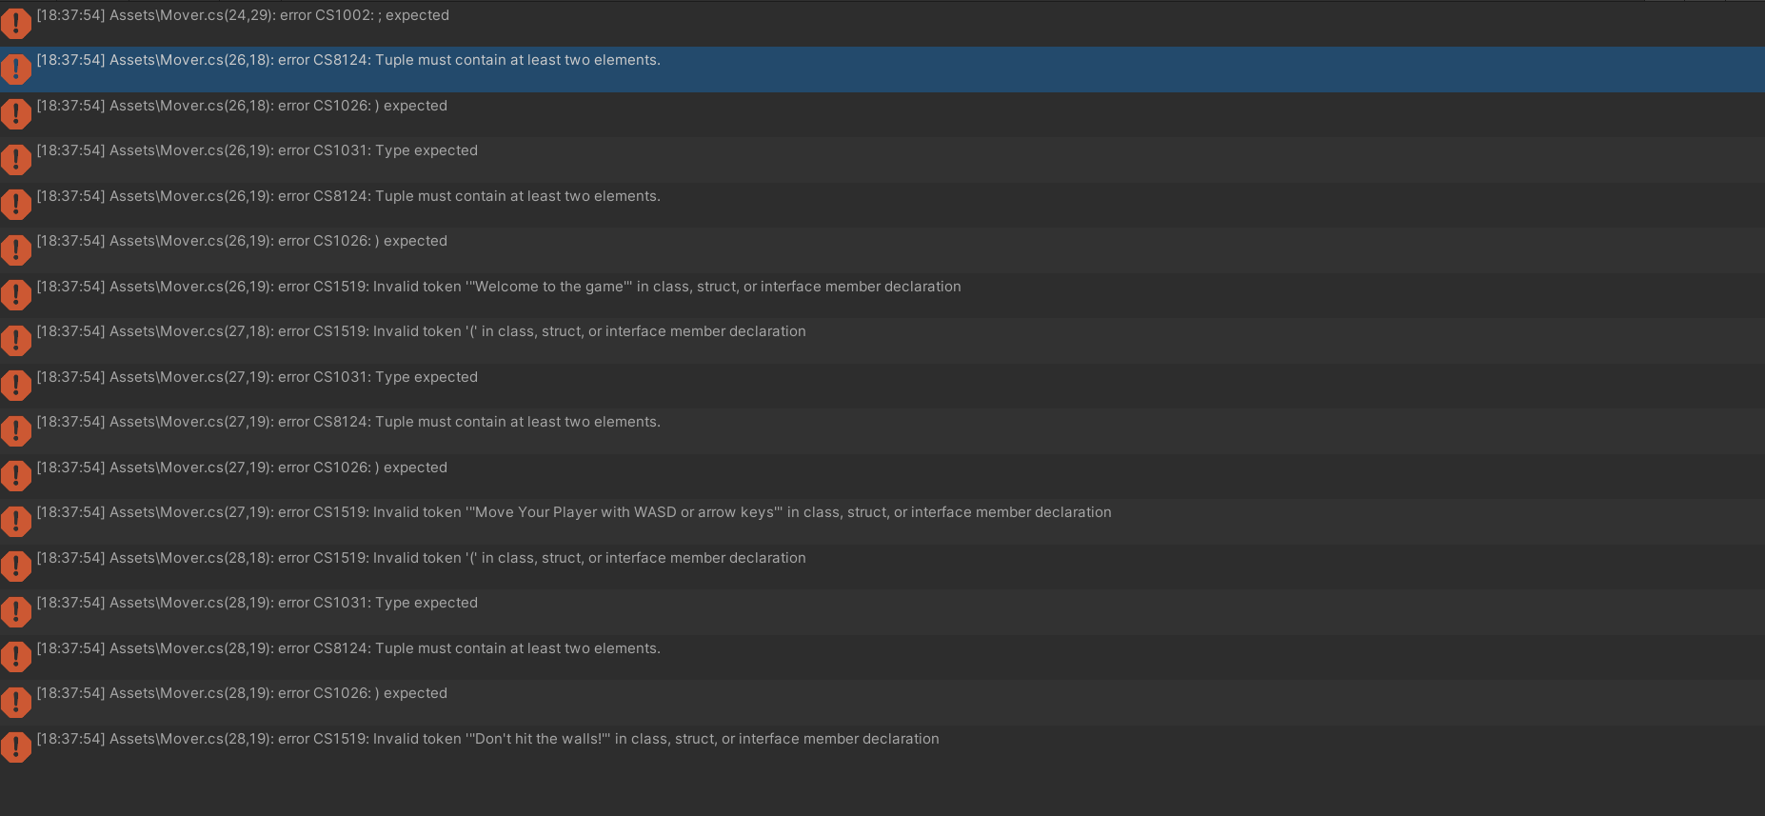Select the "Move Your Player with WASD" error text
The height and width of the screenshot is (816, 1765).
[x=574, y=512]
